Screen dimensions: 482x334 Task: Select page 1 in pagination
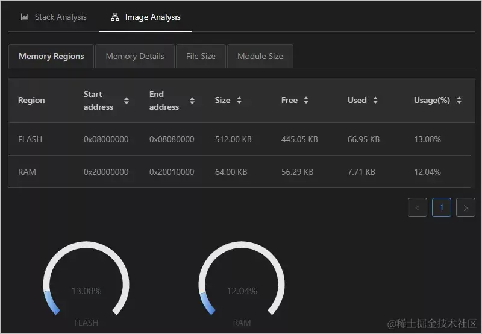coord(442,207)
